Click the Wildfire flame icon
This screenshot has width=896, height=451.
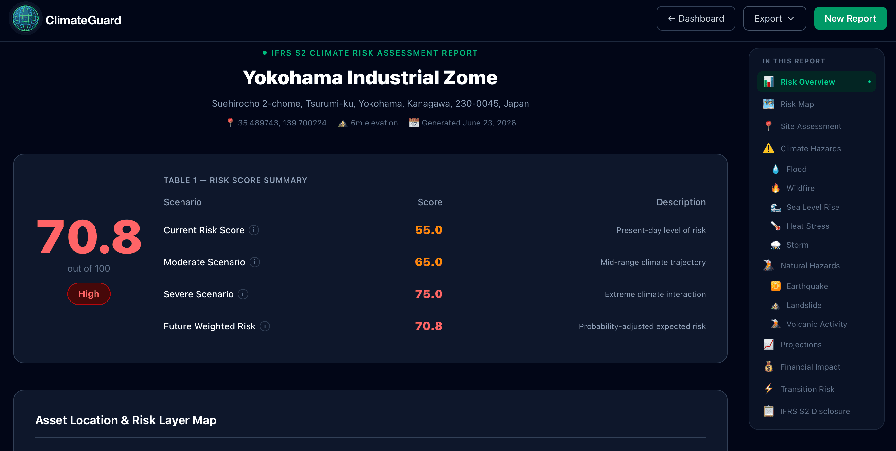[x=775, y=188]
